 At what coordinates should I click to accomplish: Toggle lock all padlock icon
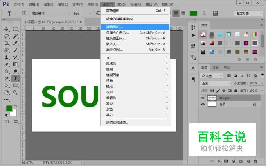(x=236, y=91)
